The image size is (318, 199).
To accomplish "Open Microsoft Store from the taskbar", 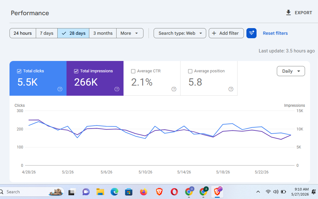I will coord(129,192).
